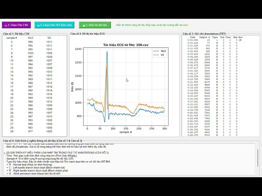Select the CSV row for sample 22
This screenshot has height=196, width=262.
pyautogui.click(x=34, y=105)
